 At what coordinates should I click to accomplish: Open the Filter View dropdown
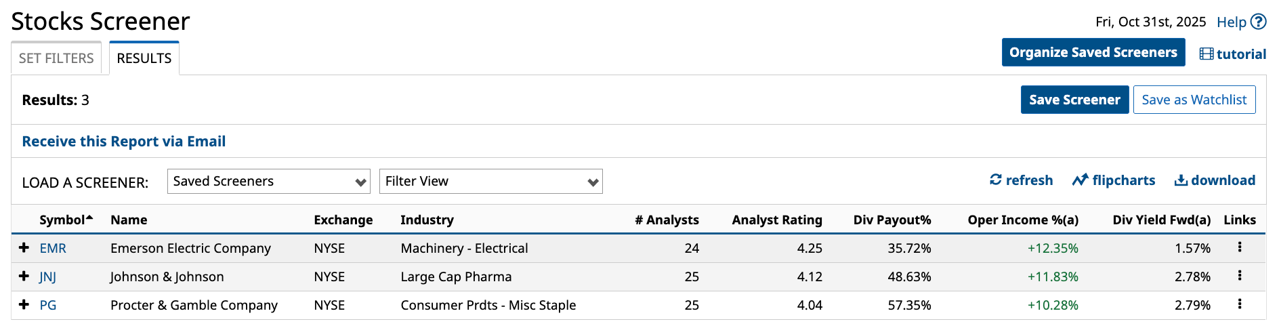coord(490,182)
